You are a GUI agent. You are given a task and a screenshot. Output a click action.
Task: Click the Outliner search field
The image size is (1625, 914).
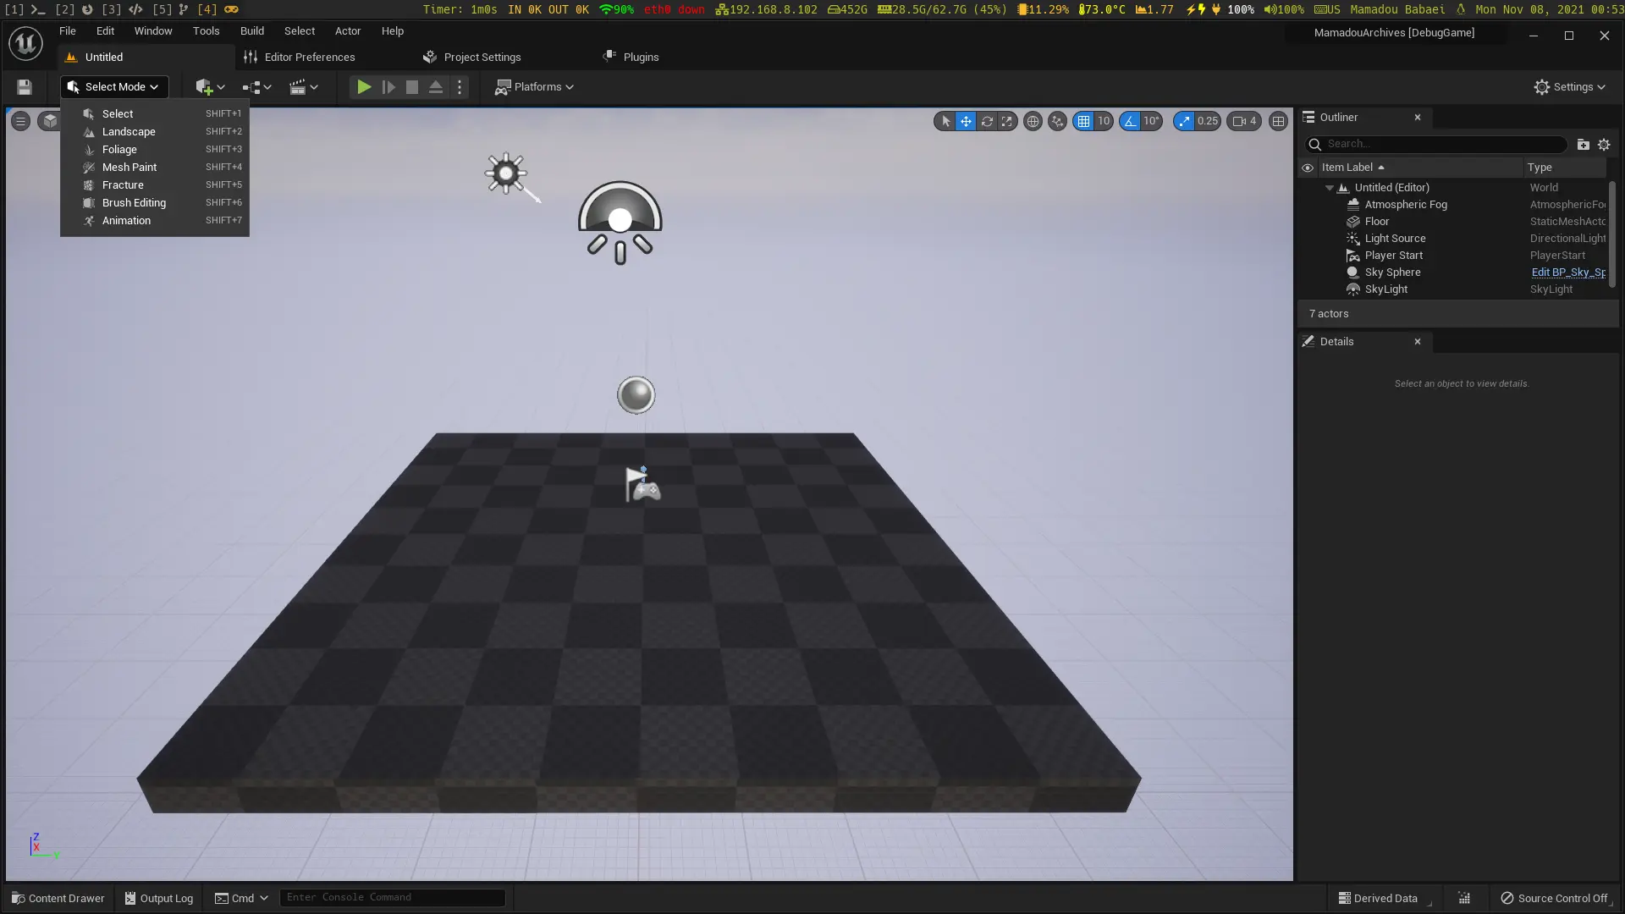[1443, 144]
